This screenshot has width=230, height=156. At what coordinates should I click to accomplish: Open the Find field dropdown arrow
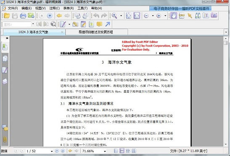point(33,24)
